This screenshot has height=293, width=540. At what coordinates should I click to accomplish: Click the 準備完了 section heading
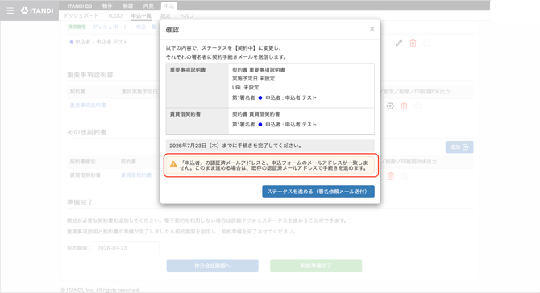(x=81, y=202)
